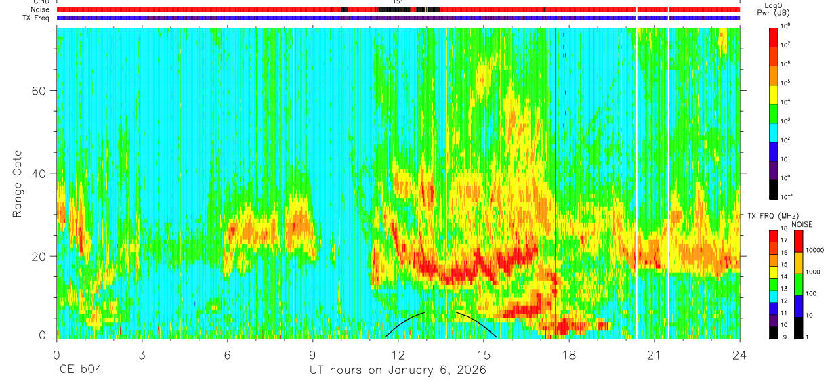Image resolution: width=832 pixels, height=384 pixels.
Task: Click the 'ICE b04' radar beam label
Action: coord(80,370)
